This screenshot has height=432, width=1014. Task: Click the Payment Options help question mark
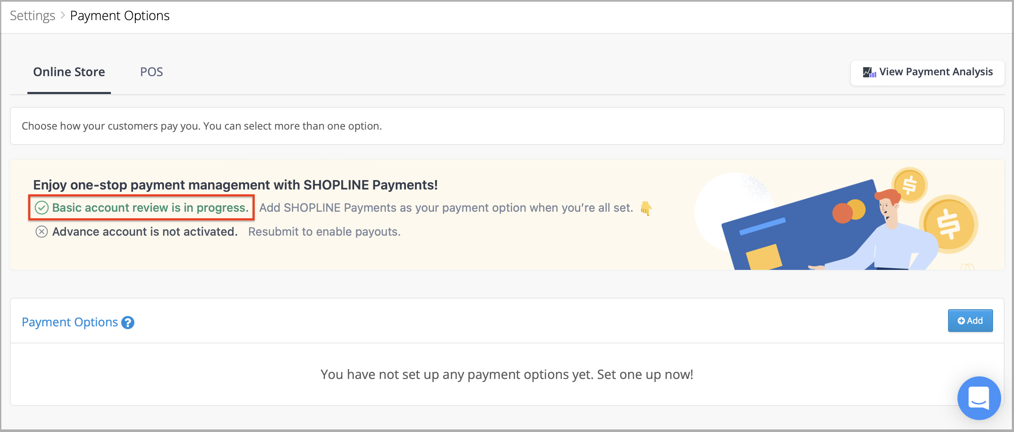[128, 323]
